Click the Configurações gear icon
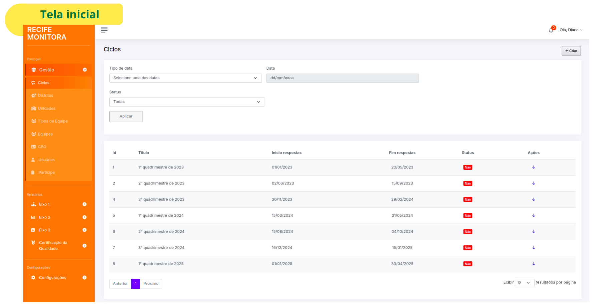The width and height of the screenshot is (602, 307). tap(33, 278)
